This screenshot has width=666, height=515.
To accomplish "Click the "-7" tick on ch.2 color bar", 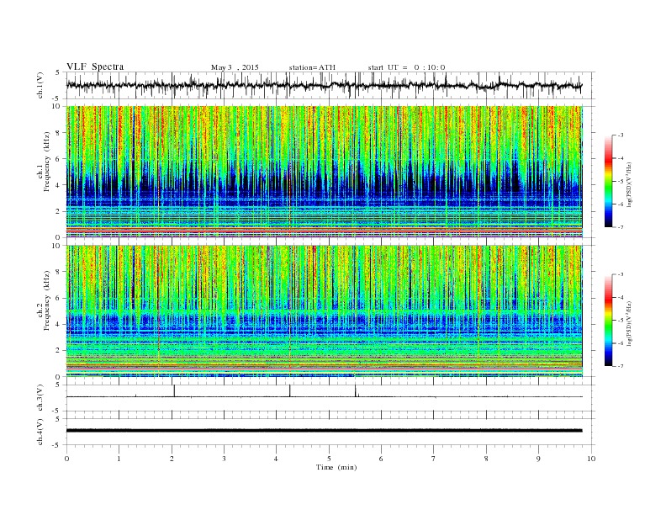I will click(x=621, y=366).
